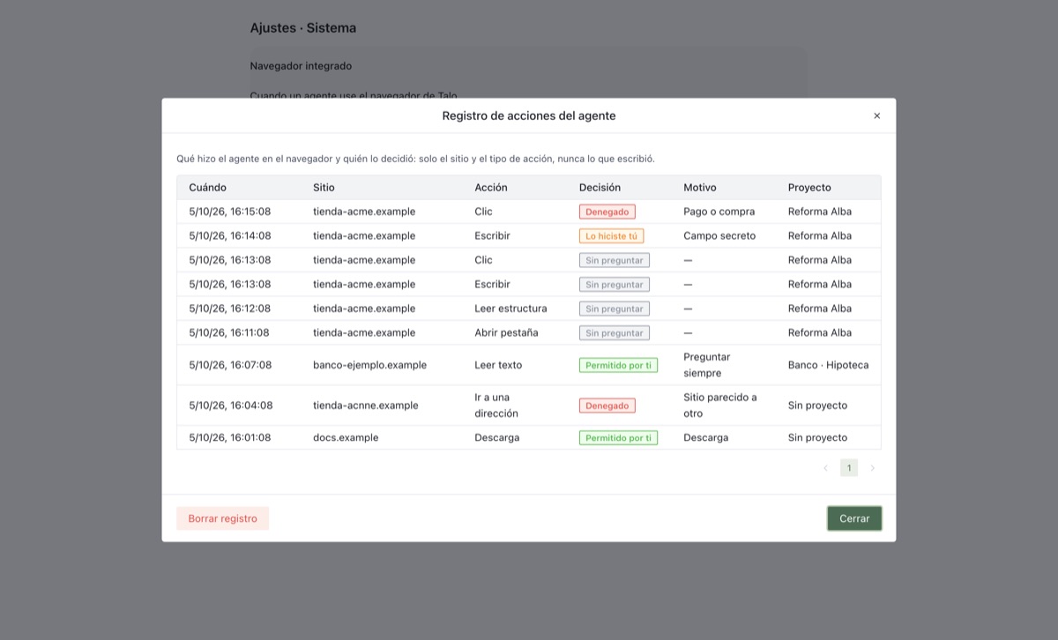Screen dimensions: 1058x640
Task: Click the Abrir pestaña action cell
Action: click(x=506, y=333)
